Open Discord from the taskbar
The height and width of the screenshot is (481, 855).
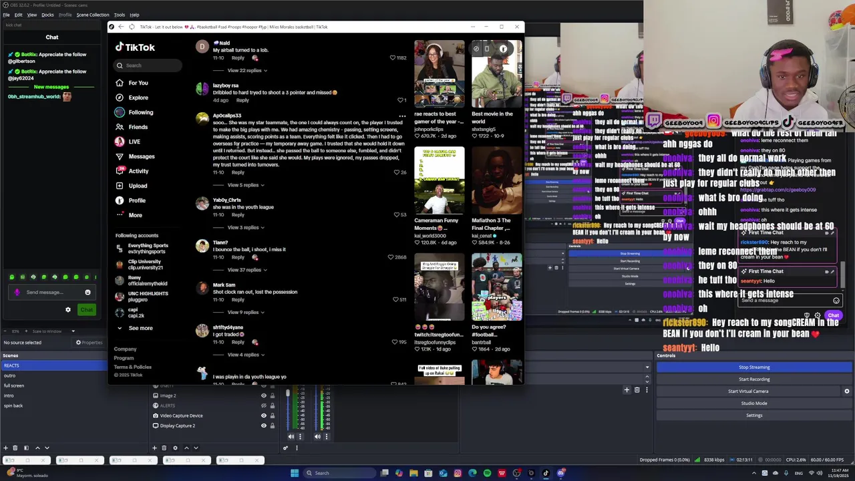[560, 473]
